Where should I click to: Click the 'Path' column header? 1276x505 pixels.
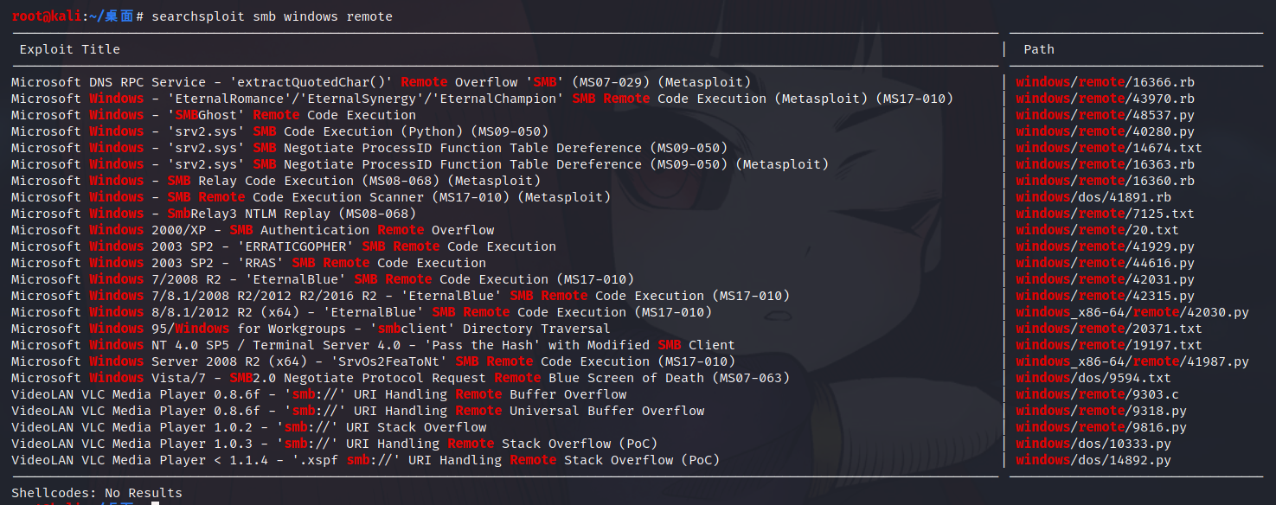tap(1039, 49)
